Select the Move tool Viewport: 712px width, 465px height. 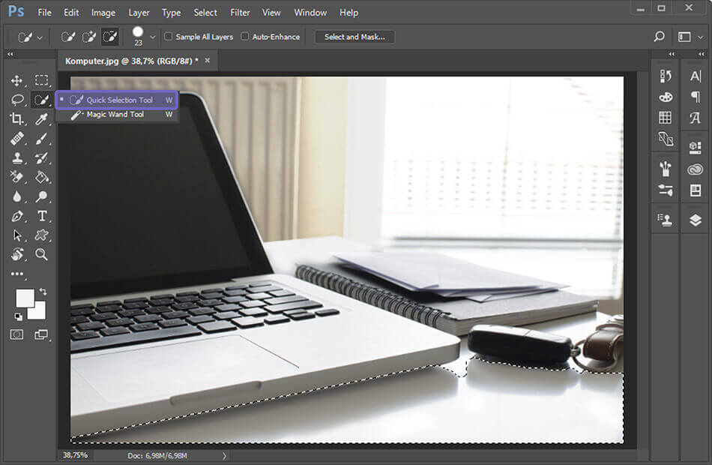(16, 80)
